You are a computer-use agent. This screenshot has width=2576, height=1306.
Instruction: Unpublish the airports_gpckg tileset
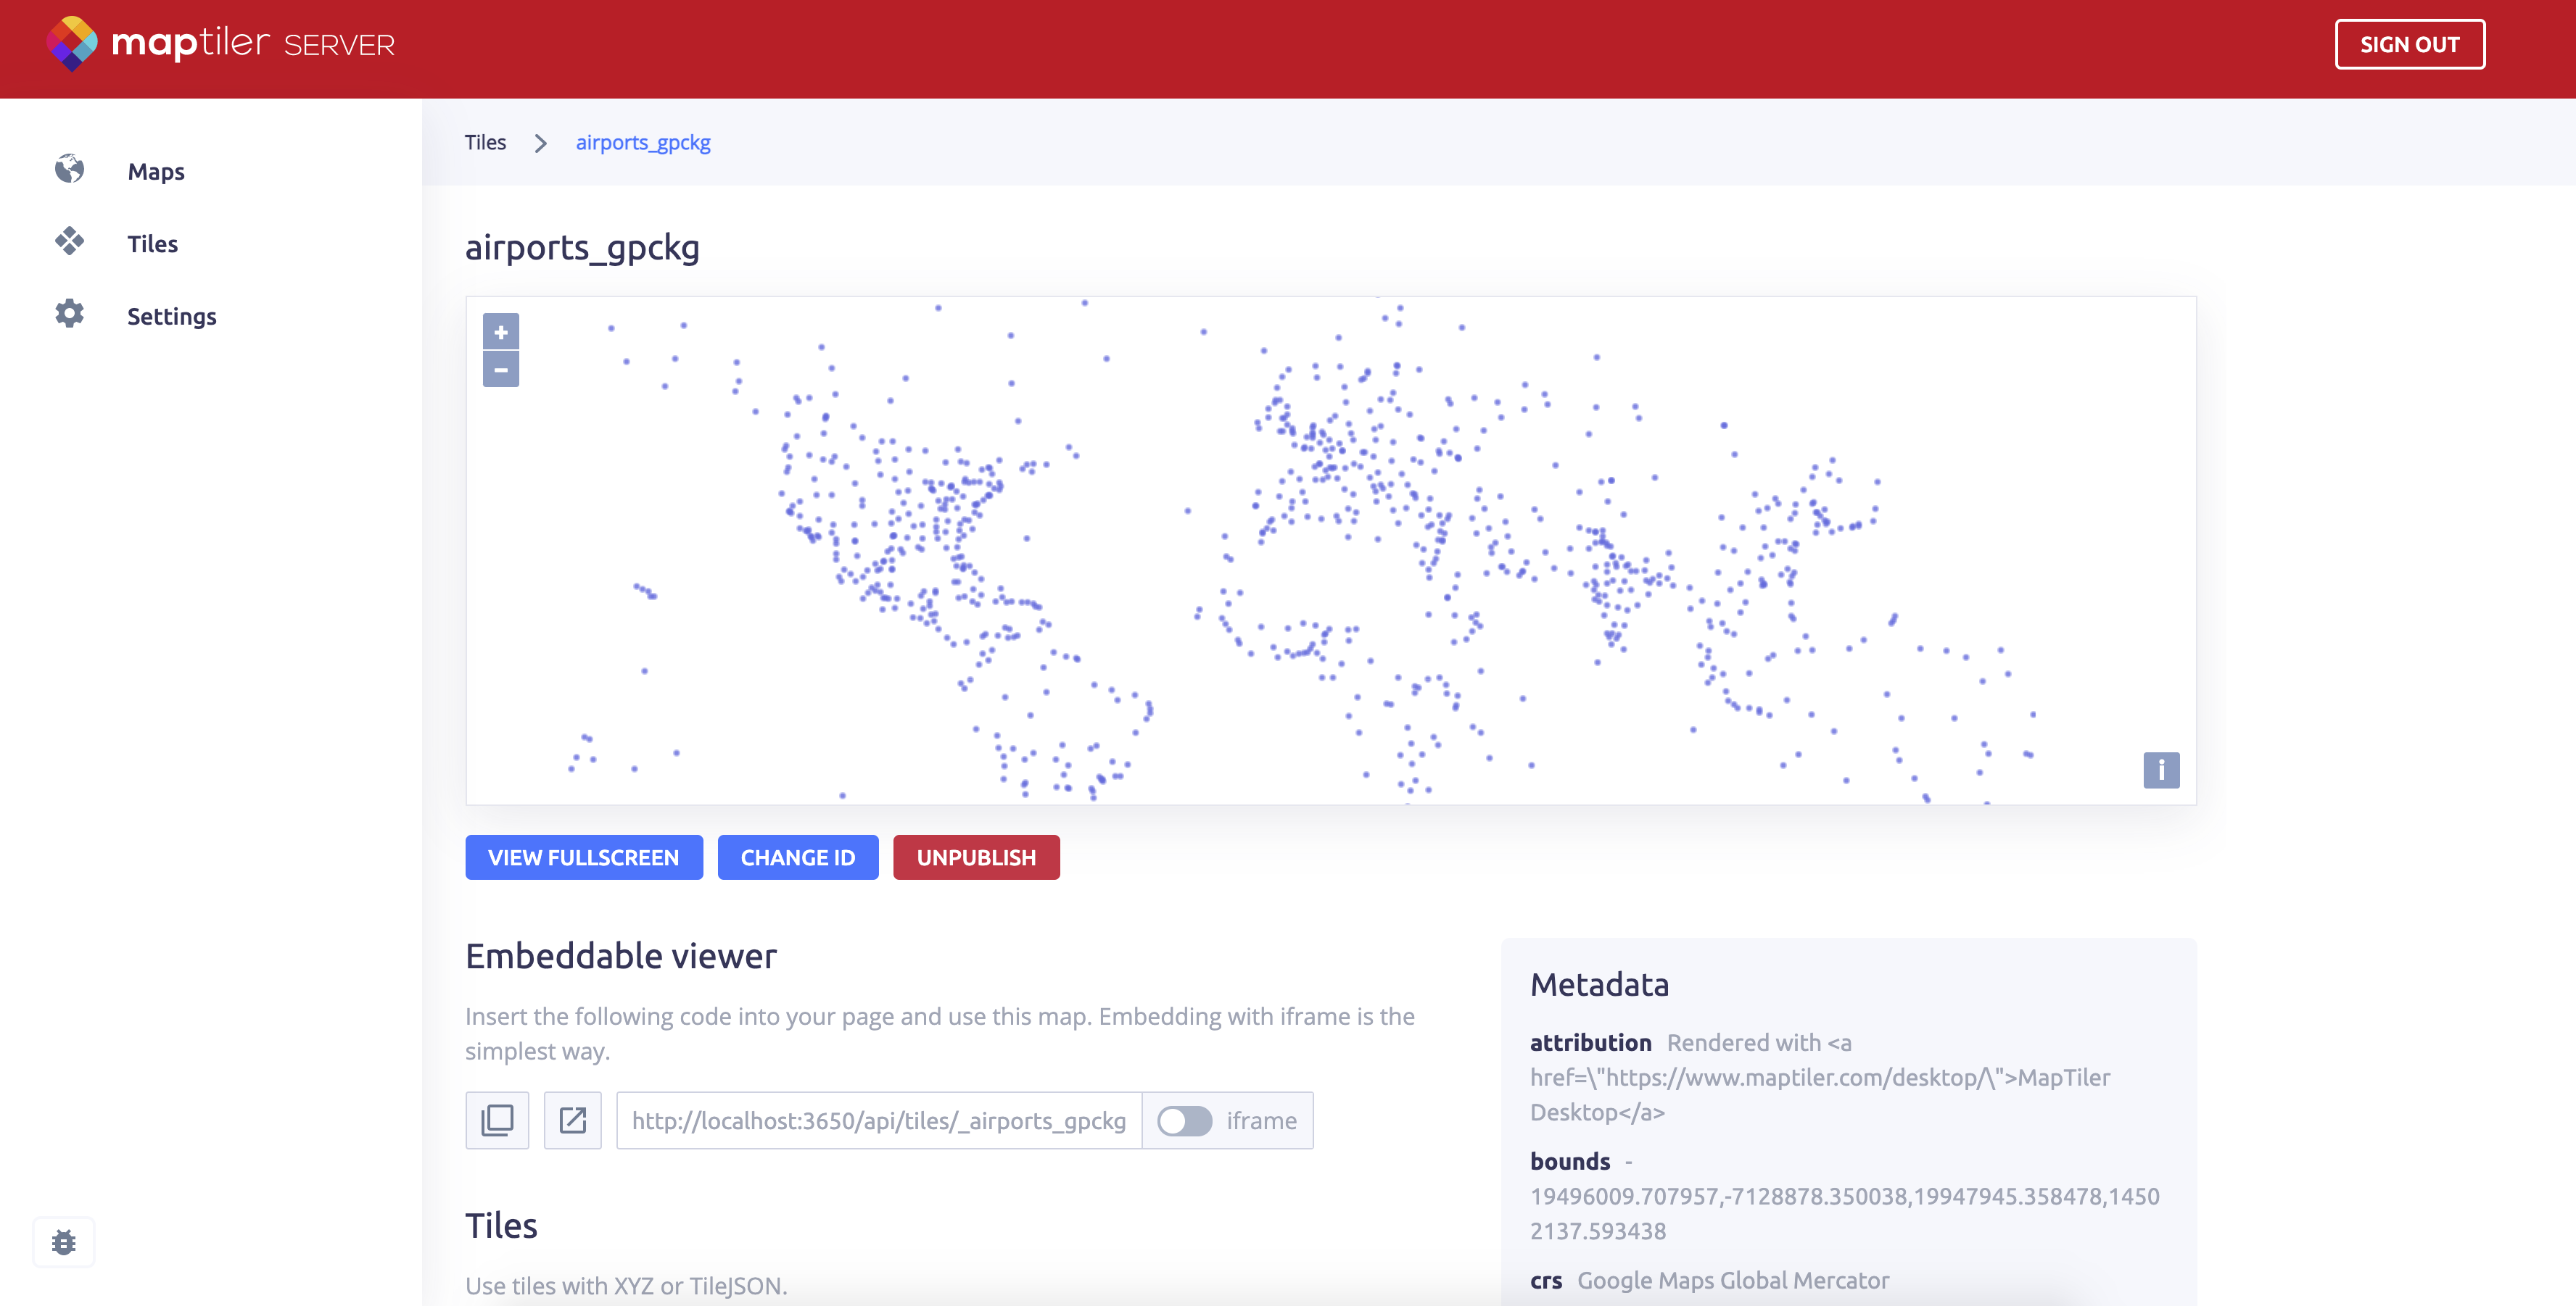(x=976, y=857)
